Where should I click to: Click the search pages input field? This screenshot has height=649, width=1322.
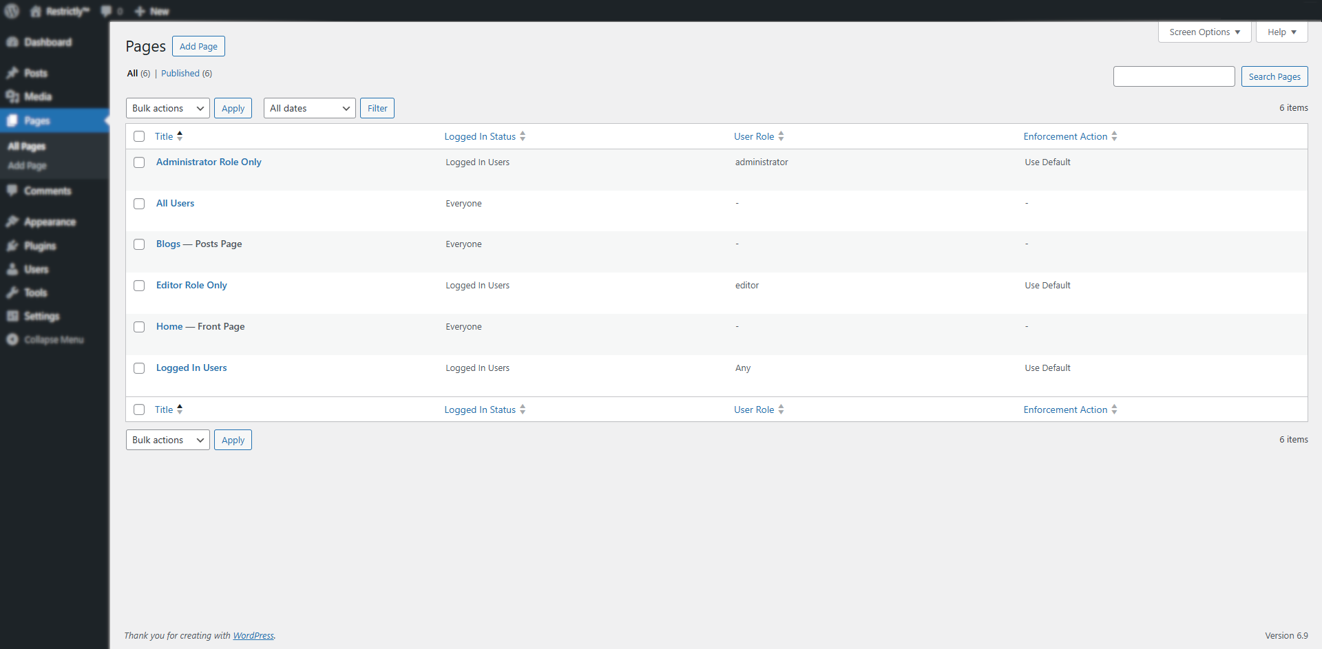pos(1173,76)
